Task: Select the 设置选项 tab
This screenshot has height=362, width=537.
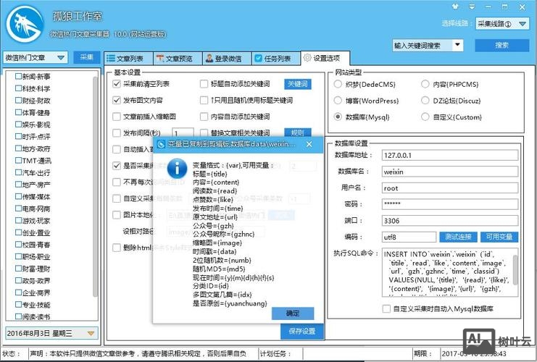Action: [325, 58]
